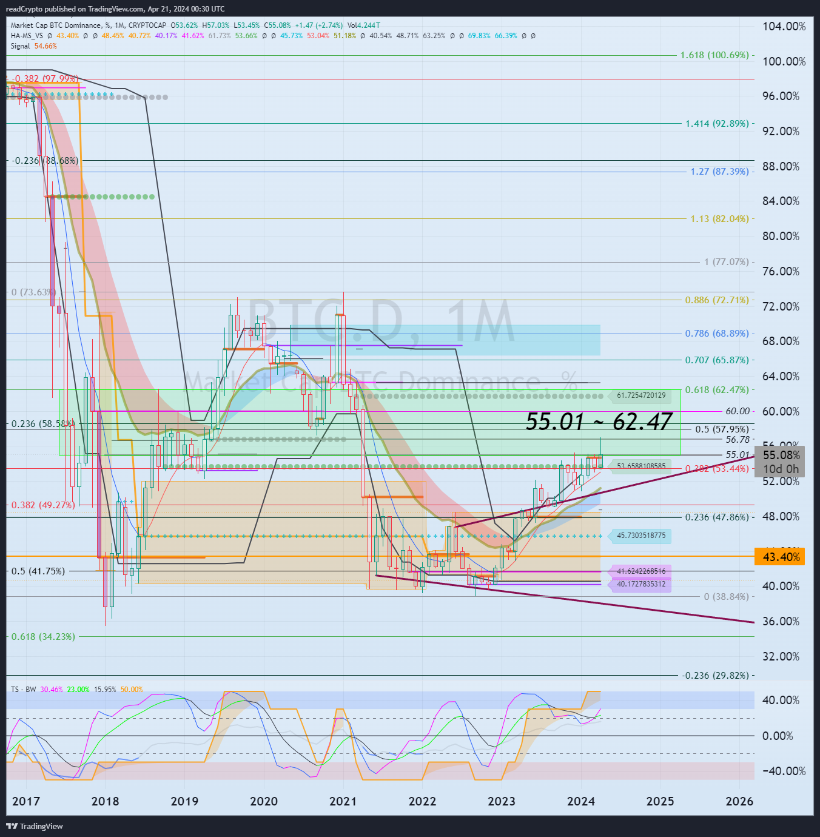Click the 104.00% price axis label
Image resolution: width=820 pixels, height=837 pixels.
784,26
